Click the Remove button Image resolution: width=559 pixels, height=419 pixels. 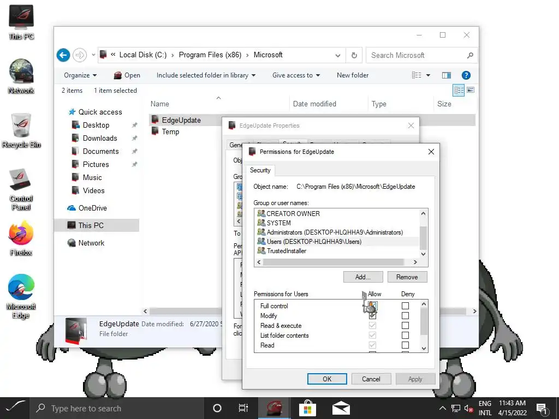(407, 277)
